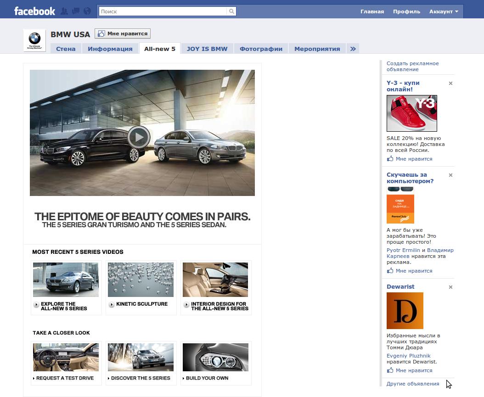Image resolution: width=484 pixels, height=397 pixels.
Task: Close the Dewarist ad
Action: point(450,287)
